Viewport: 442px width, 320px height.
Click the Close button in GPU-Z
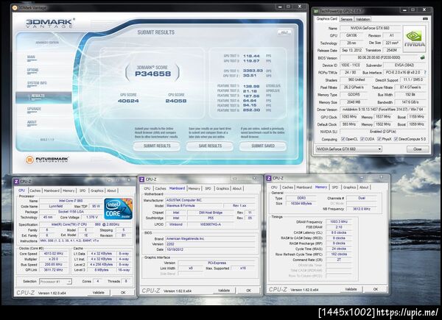point(418,149)
